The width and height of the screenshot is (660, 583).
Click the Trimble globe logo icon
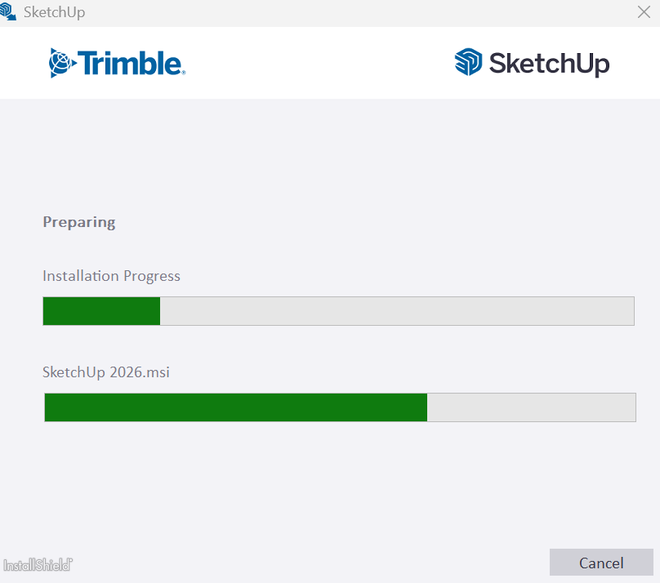pos(60,63)
